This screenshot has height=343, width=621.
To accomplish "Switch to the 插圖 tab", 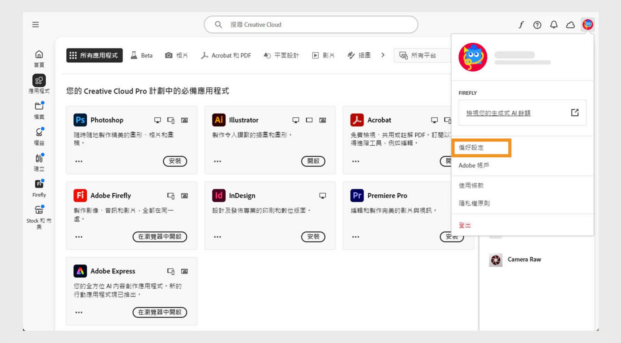I will (359, 55).
